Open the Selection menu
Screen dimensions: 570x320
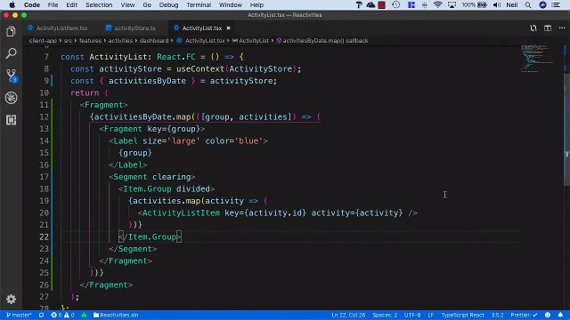(x=99, y=4)
